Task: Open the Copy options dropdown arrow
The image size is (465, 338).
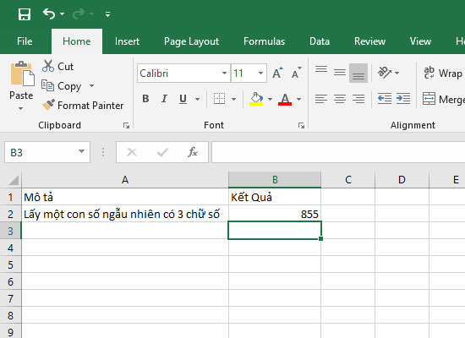Action: (91, 85)
